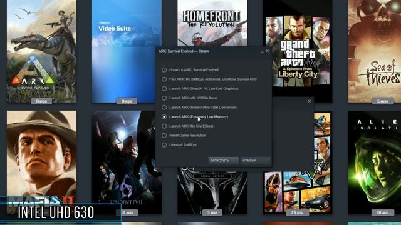Viewport: 401px width, 225px height.
Task: Choose 'Launch ARK (Extremely Low Memory)' radio button
Action: [164, 117]
